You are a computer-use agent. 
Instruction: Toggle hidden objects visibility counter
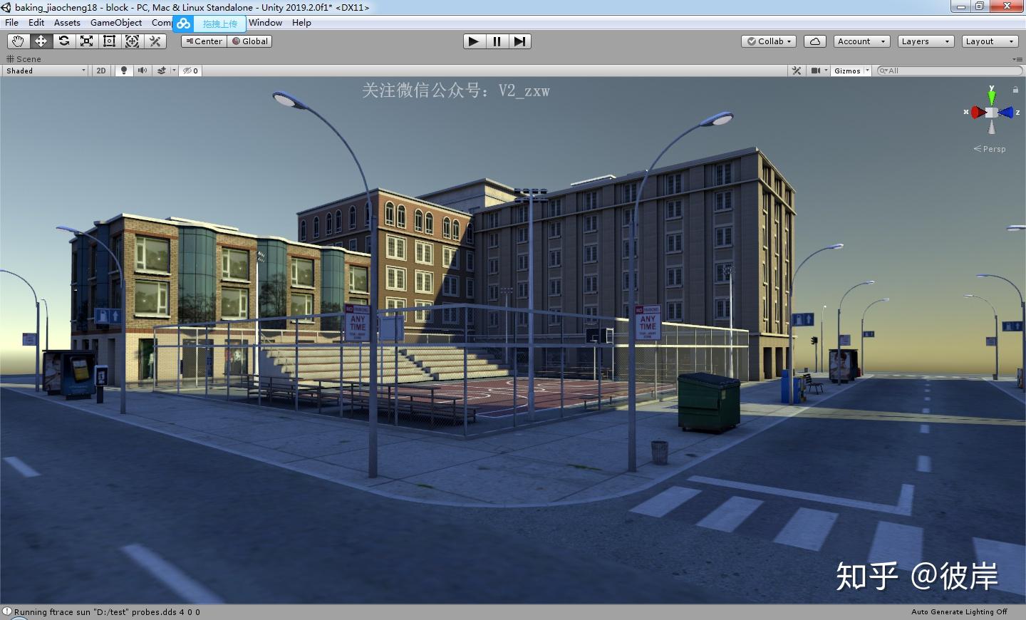coord(190,71)
